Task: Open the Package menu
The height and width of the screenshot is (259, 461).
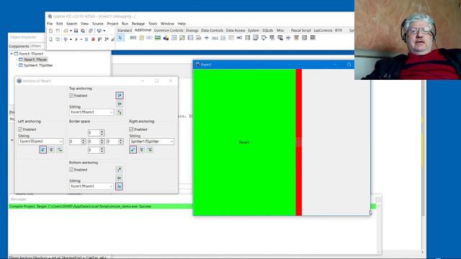Action: 138,24
